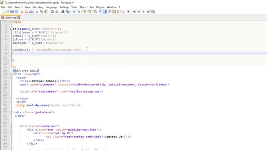The image size is (267, 150).
Task: Open the Edit menu
Action: [x=10, y=7]
